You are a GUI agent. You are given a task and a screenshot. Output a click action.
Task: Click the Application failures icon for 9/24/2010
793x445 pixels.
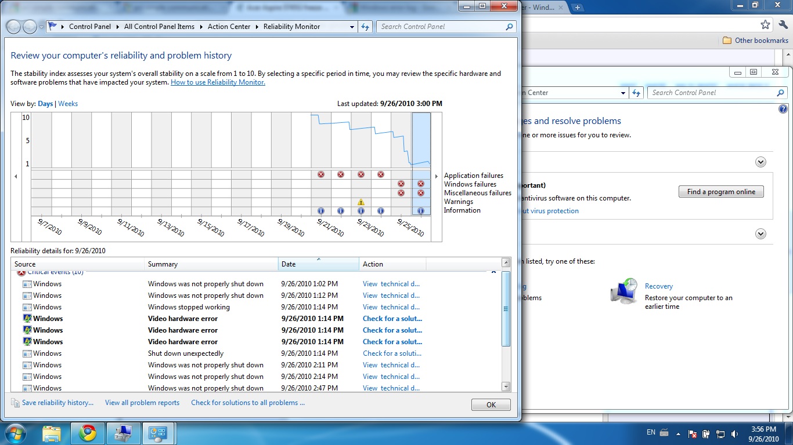click(x=381, y=174)
